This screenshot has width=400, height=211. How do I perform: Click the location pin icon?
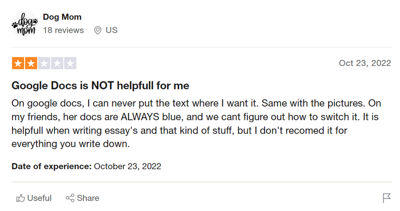pos(97,30)
